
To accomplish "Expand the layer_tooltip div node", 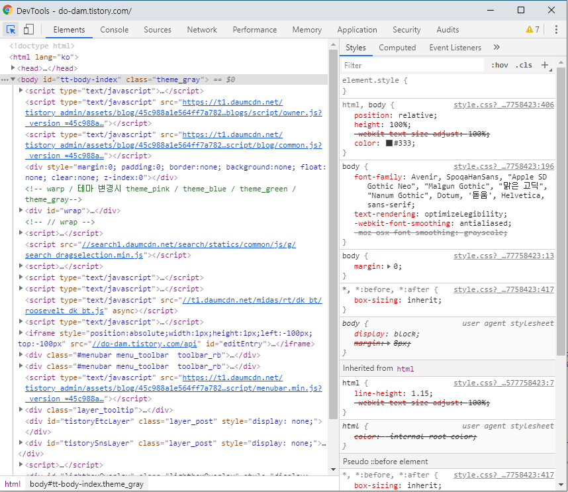I will (21, 409).
